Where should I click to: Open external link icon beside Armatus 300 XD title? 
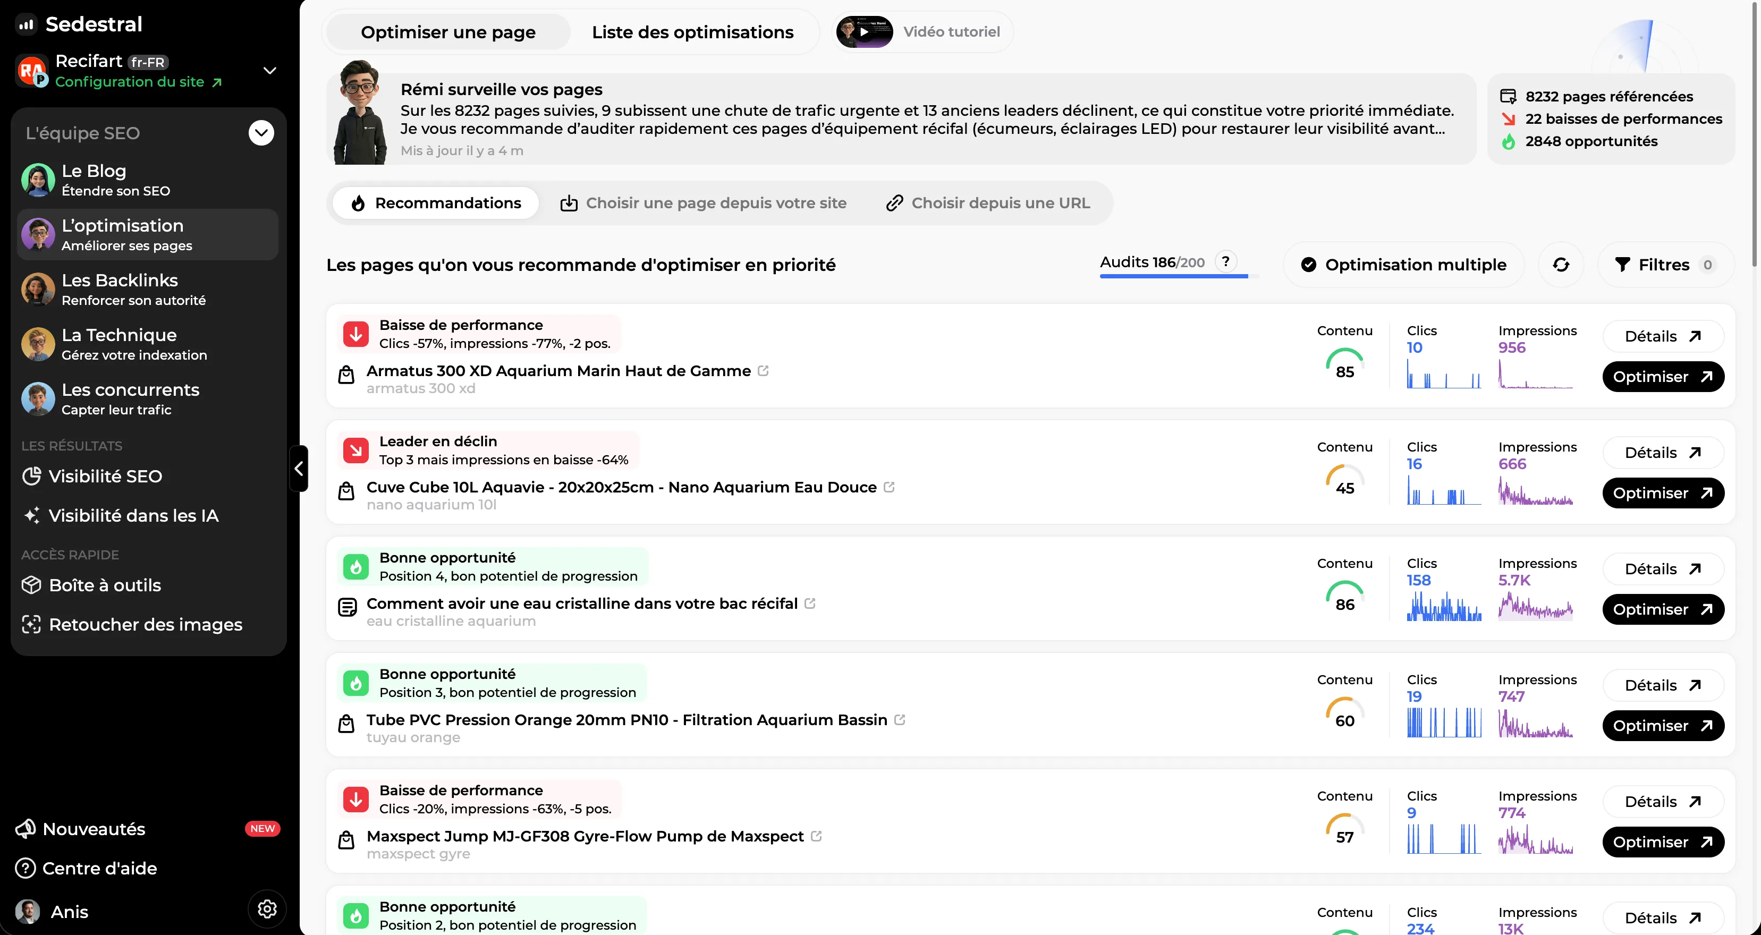[x=764, y=370]
